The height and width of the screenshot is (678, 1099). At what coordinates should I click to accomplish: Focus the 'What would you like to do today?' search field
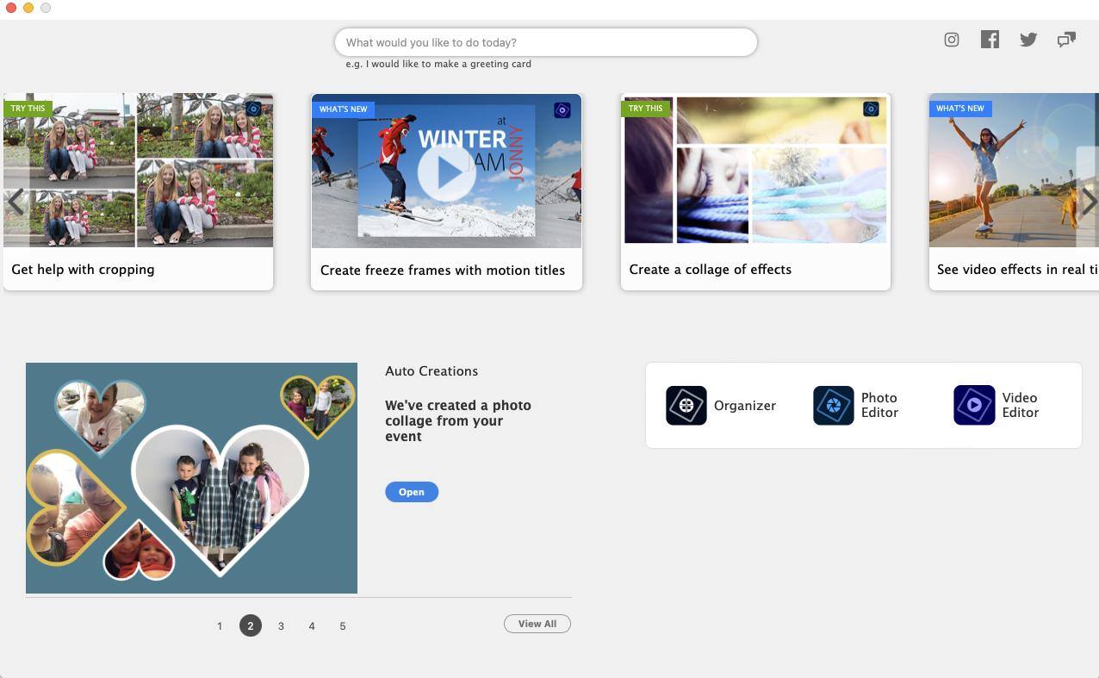(x=545, y=42)
